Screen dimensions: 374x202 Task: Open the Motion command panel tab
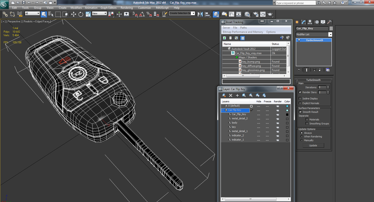(316, 22)
